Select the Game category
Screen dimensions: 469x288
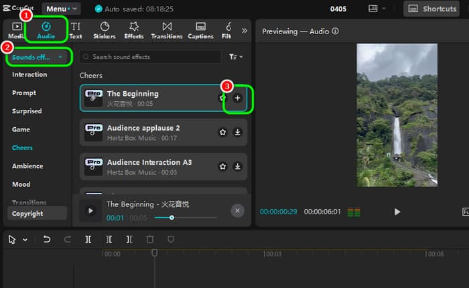click(21, 129)
